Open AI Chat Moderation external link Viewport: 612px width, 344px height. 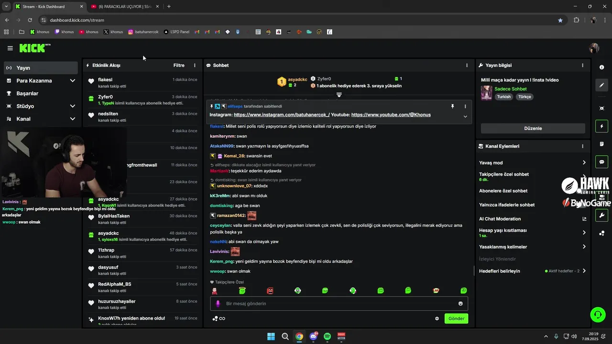tap(584, 219)
